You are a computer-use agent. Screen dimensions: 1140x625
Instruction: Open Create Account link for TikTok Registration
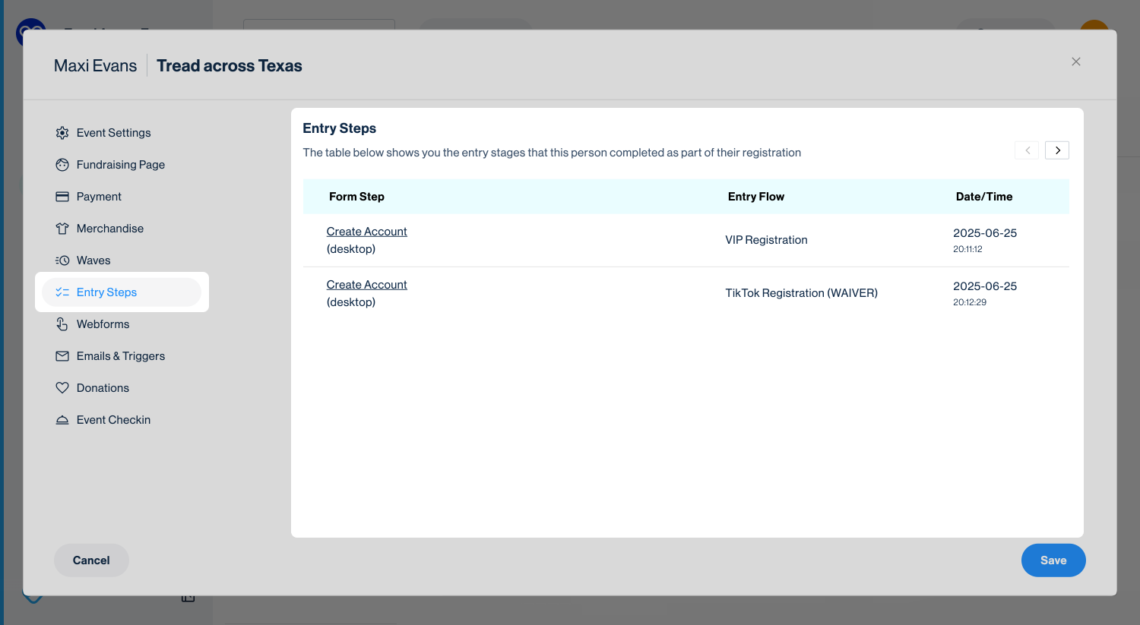[x=366, y=285]
